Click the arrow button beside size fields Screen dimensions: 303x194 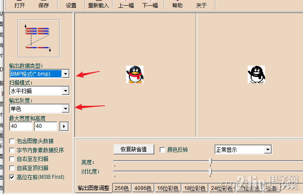point(64,127)
